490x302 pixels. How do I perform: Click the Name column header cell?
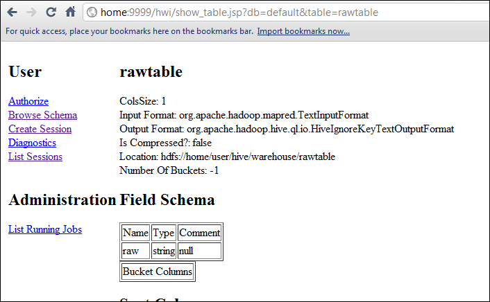pos(135,233)
